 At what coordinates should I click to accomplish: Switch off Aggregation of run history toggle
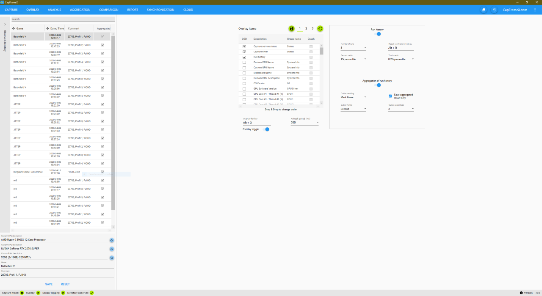pyautogui.click(x=378, y=85)
